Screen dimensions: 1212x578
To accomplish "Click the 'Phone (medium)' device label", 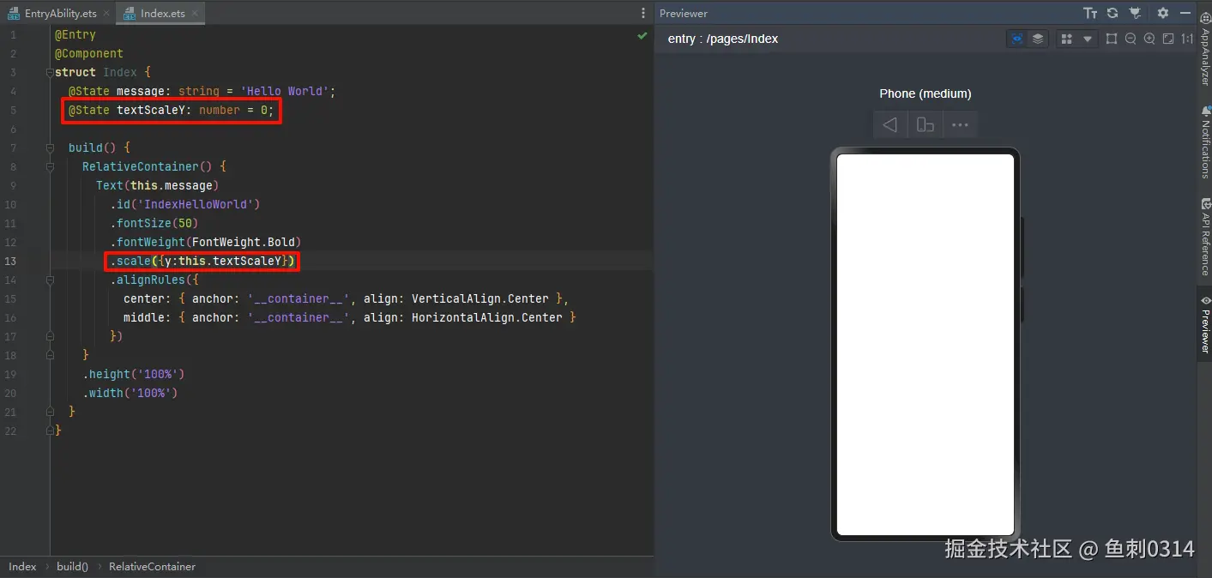I will [x=926, y=93].
